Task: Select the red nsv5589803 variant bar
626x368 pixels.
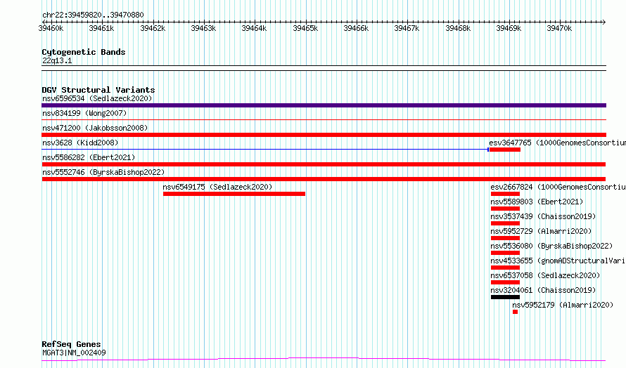Action: click(505, 209)
